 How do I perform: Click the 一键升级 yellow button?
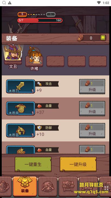tap(78, 164)
